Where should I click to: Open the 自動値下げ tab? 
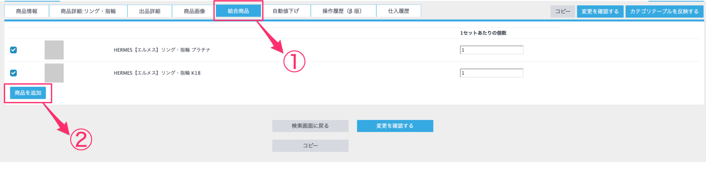pos(286,11)
